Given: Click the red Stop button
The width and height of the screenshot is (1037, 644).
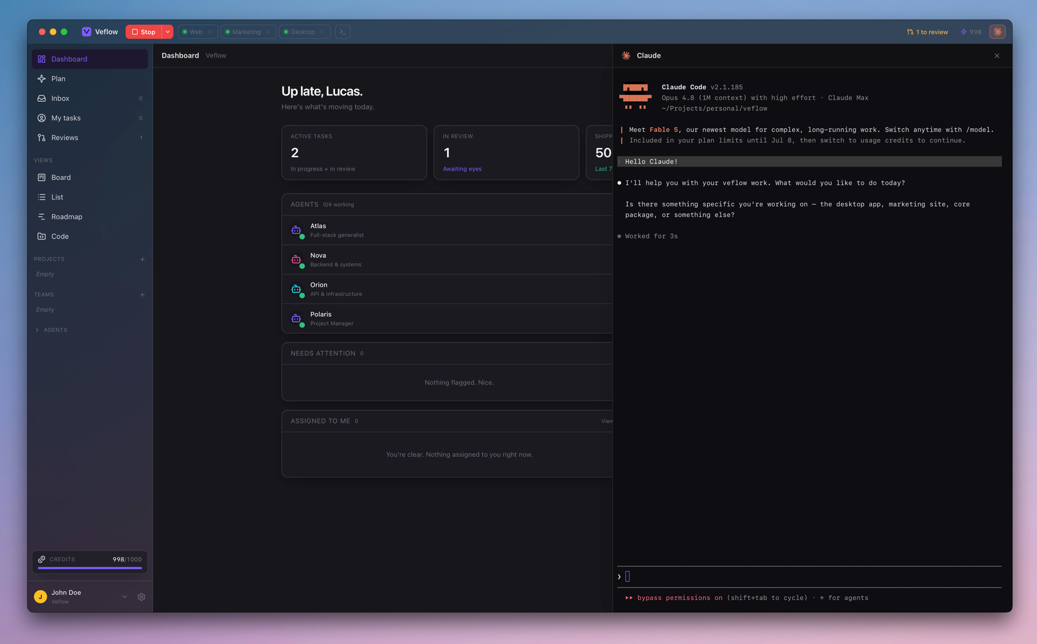Looking at the screenshot, I should pyautogui.click(x=144, y=32).
